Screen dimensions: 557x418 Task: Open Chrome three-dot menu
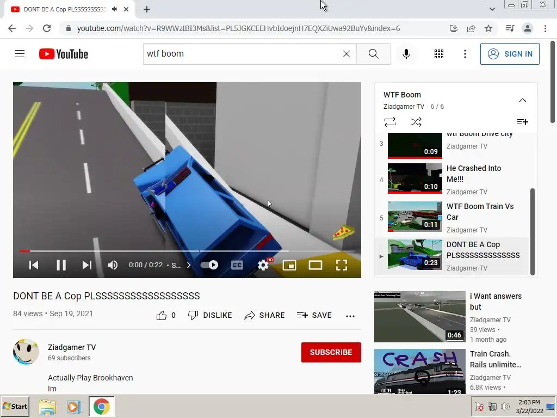point(545,28)
